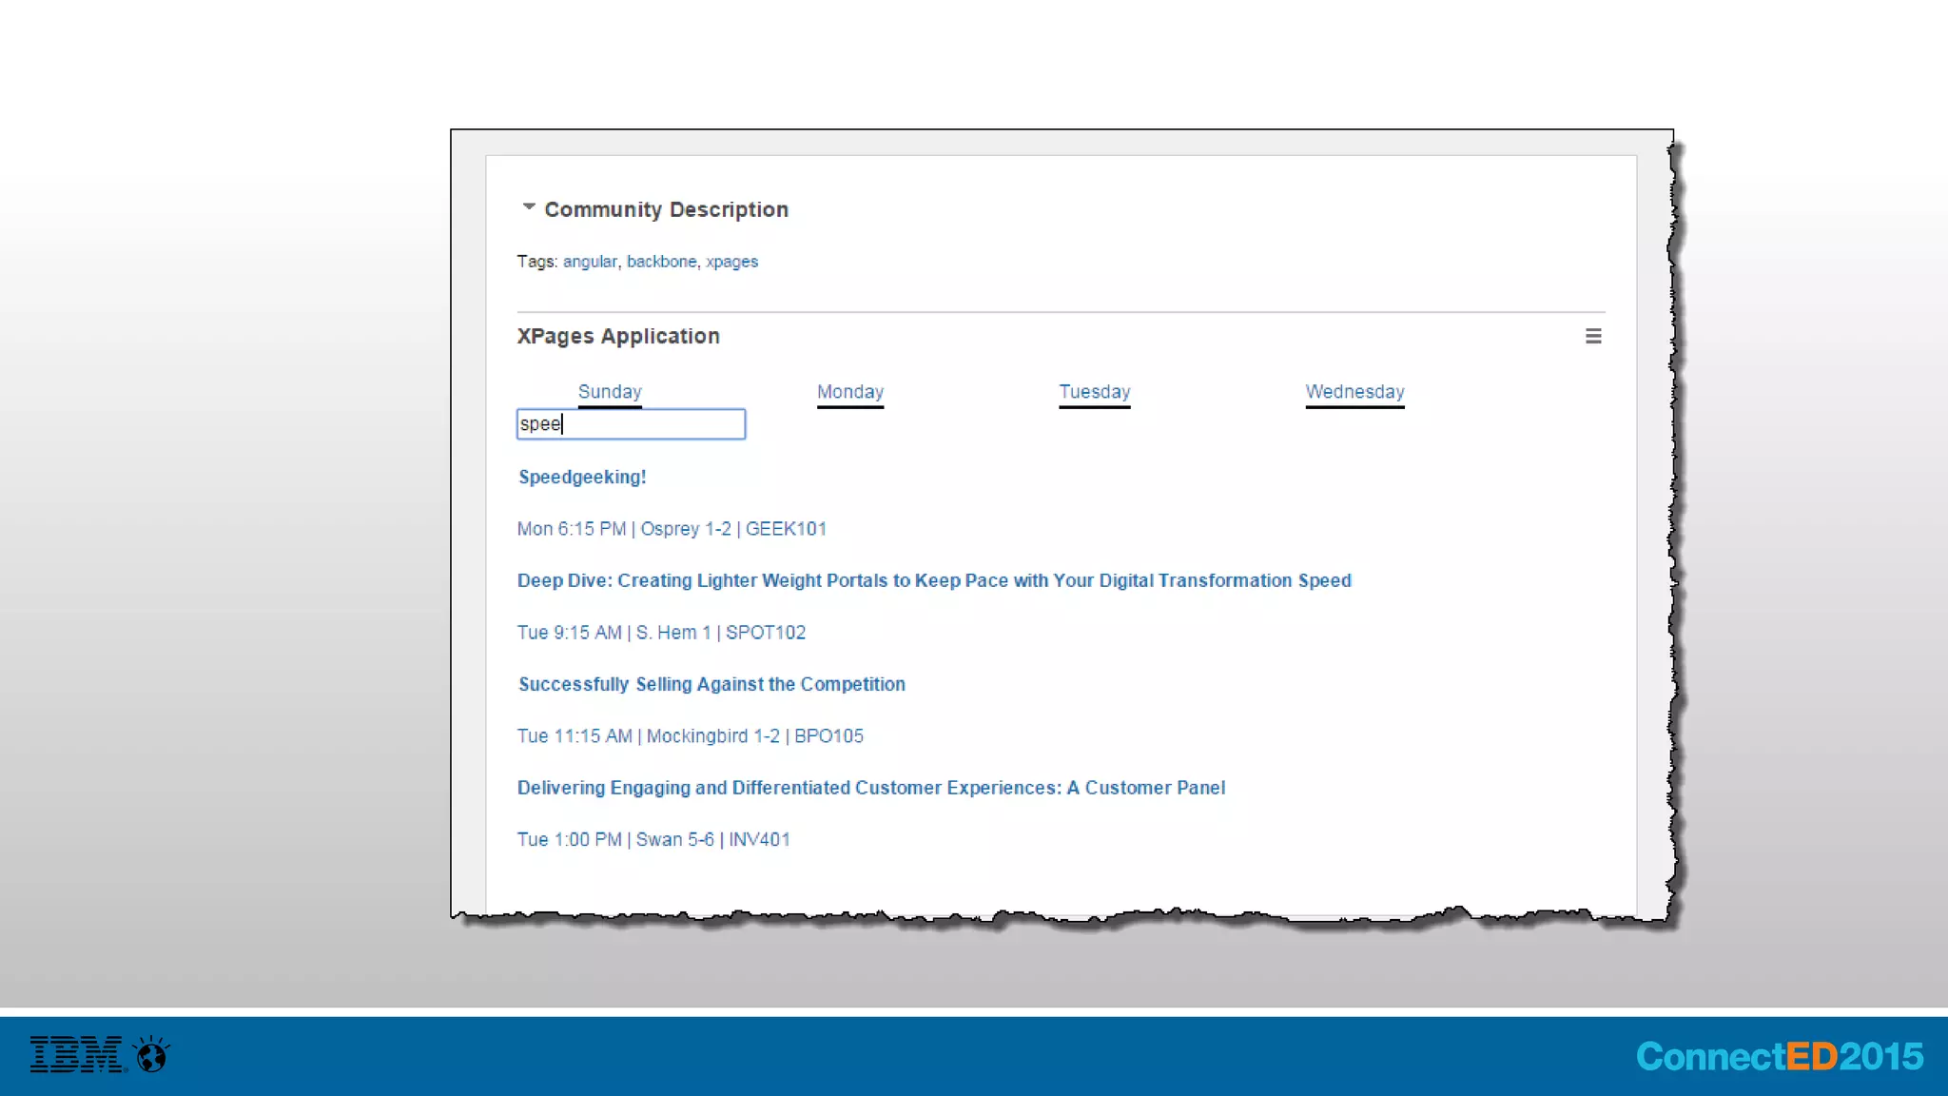Click the backbone tag link
The height and width of the screenshot is (1096, 1948).
click(661, 262)
